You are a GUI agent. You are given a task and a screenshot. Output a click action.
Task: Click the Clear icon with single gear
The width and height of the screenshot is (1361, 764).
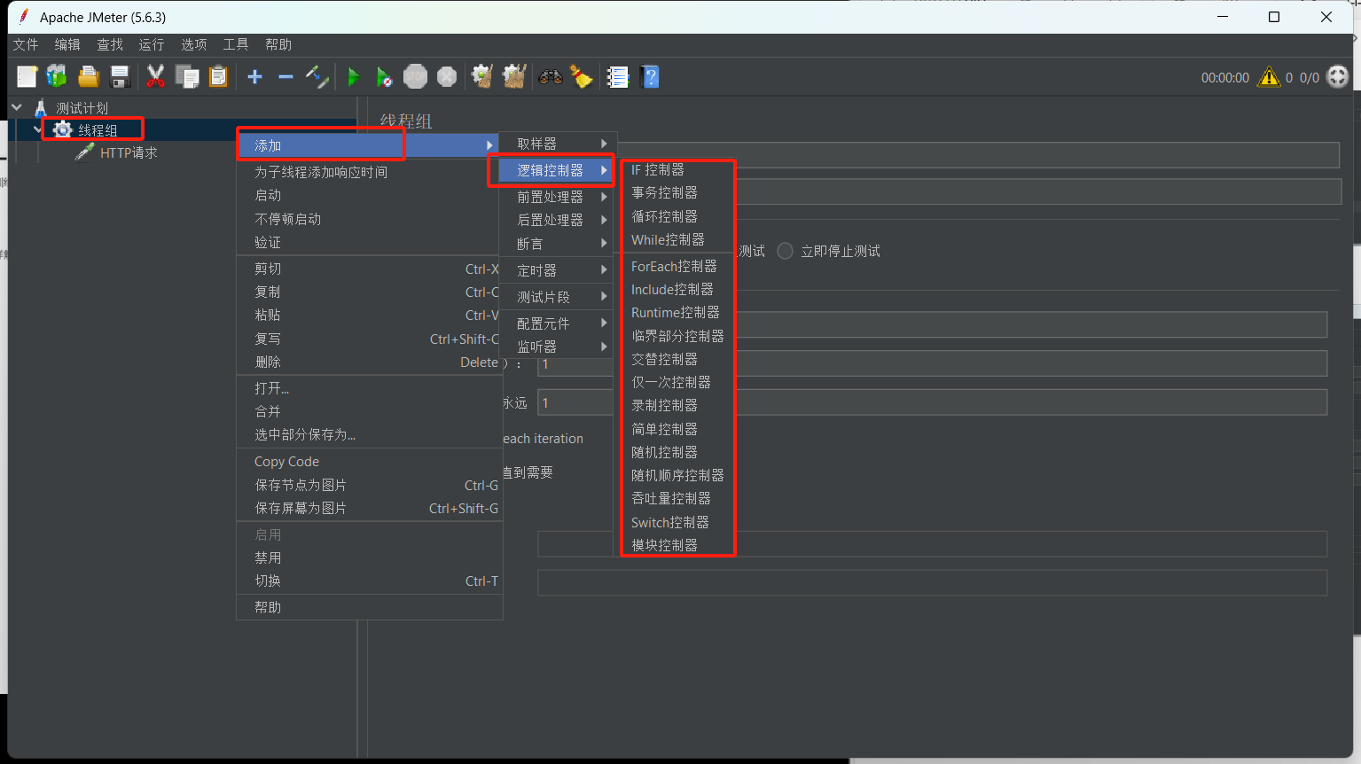[481, 77]
